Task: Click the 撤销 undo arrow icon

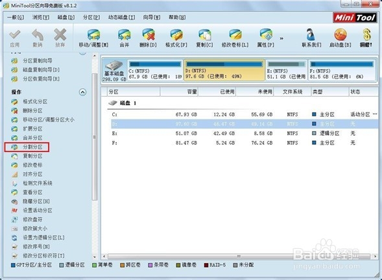Action: point(38,34)
